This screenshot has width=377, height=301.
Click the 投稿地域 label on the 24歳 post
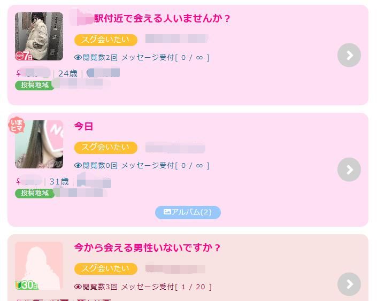click(x=35, y=85)
